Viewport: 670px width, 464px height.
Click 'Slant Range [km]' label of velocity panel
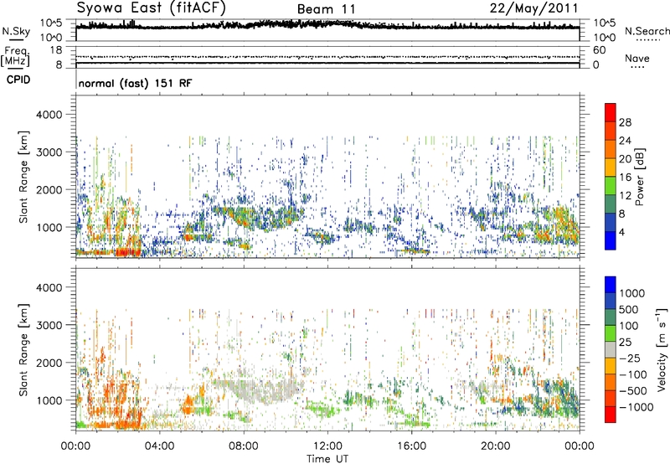pos(23,349)
